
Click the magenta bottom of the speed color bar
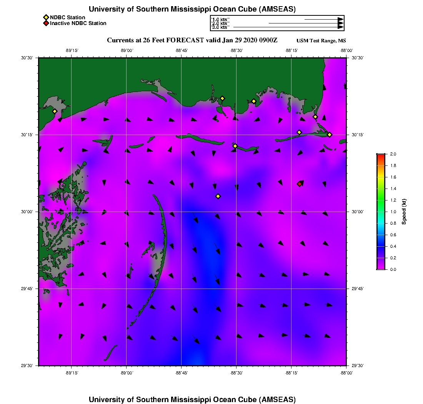pyautogui.click(x=380, y=267)
